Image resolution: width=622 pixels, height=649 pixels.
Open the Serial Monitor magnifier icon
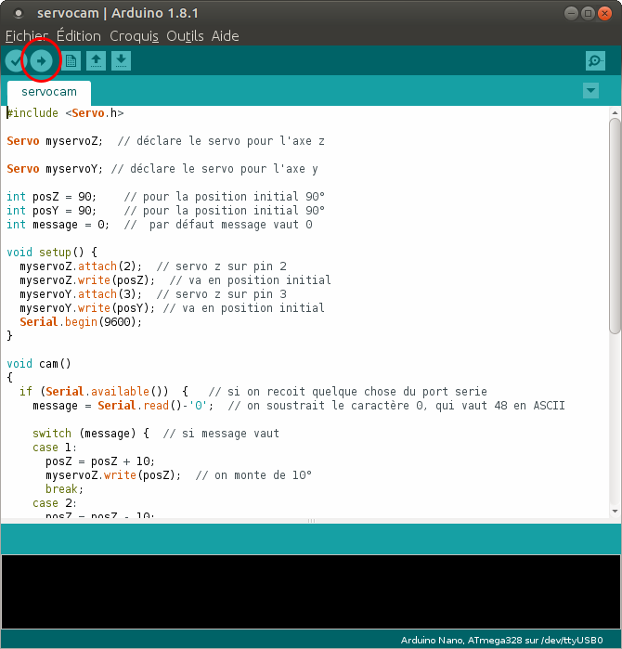pos(595,61)
